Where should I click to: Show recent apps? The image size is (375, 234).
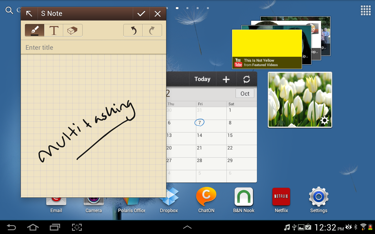pos(55,227)
